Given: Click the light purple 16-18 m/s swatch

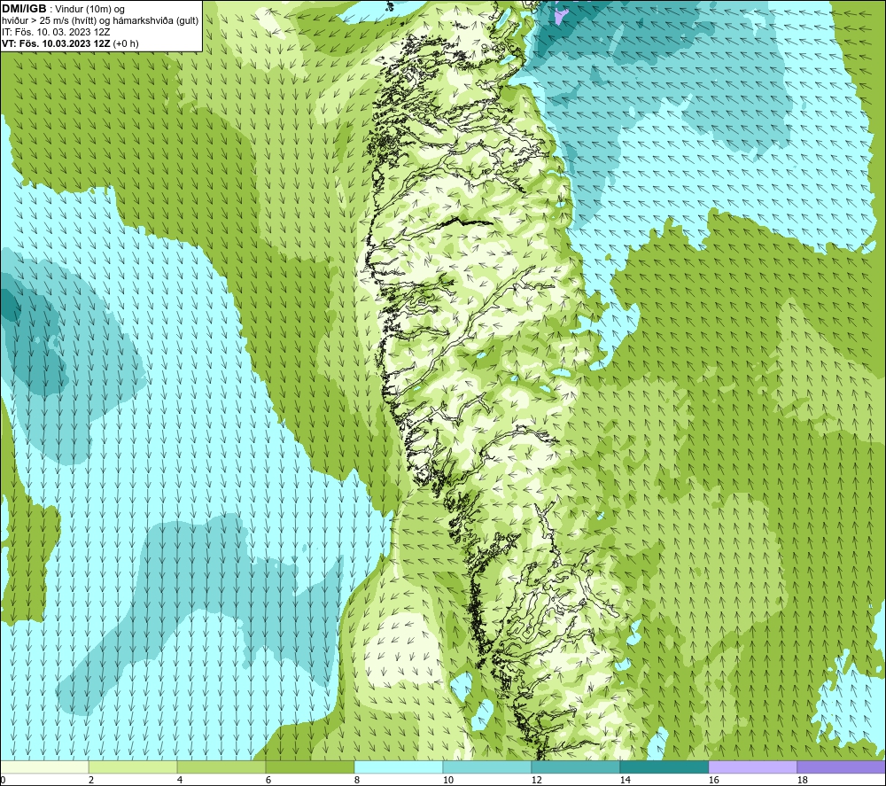Looking at the screenshot, I should (x=752, y=767).
